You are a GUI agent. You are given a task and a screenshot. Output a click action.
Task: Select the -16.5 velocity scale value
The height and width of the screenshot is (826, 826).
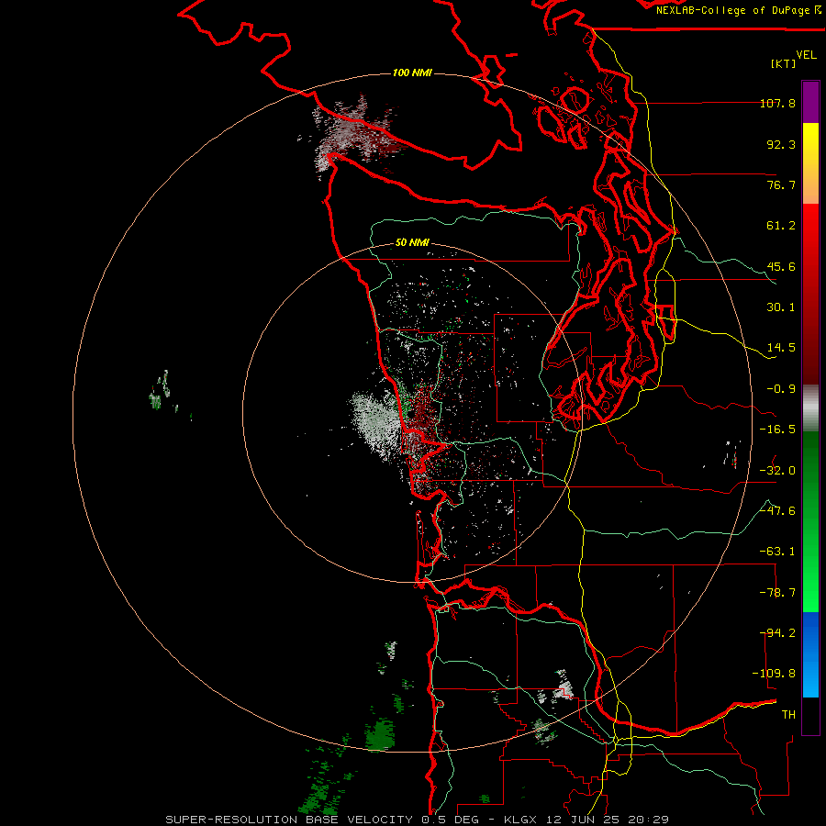[x=777, y=430]
